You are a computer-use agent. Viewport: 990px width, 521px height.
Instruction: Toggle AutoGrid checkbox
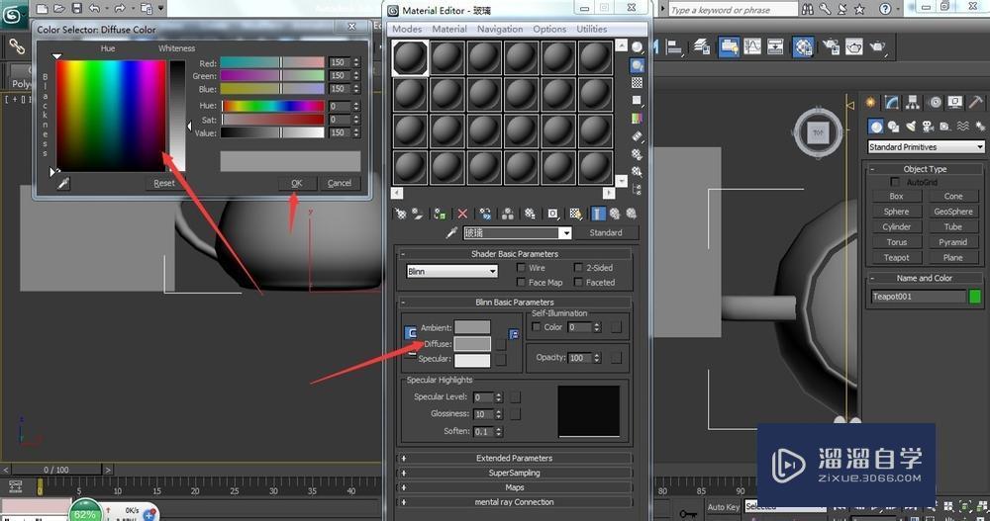point(895,182)
